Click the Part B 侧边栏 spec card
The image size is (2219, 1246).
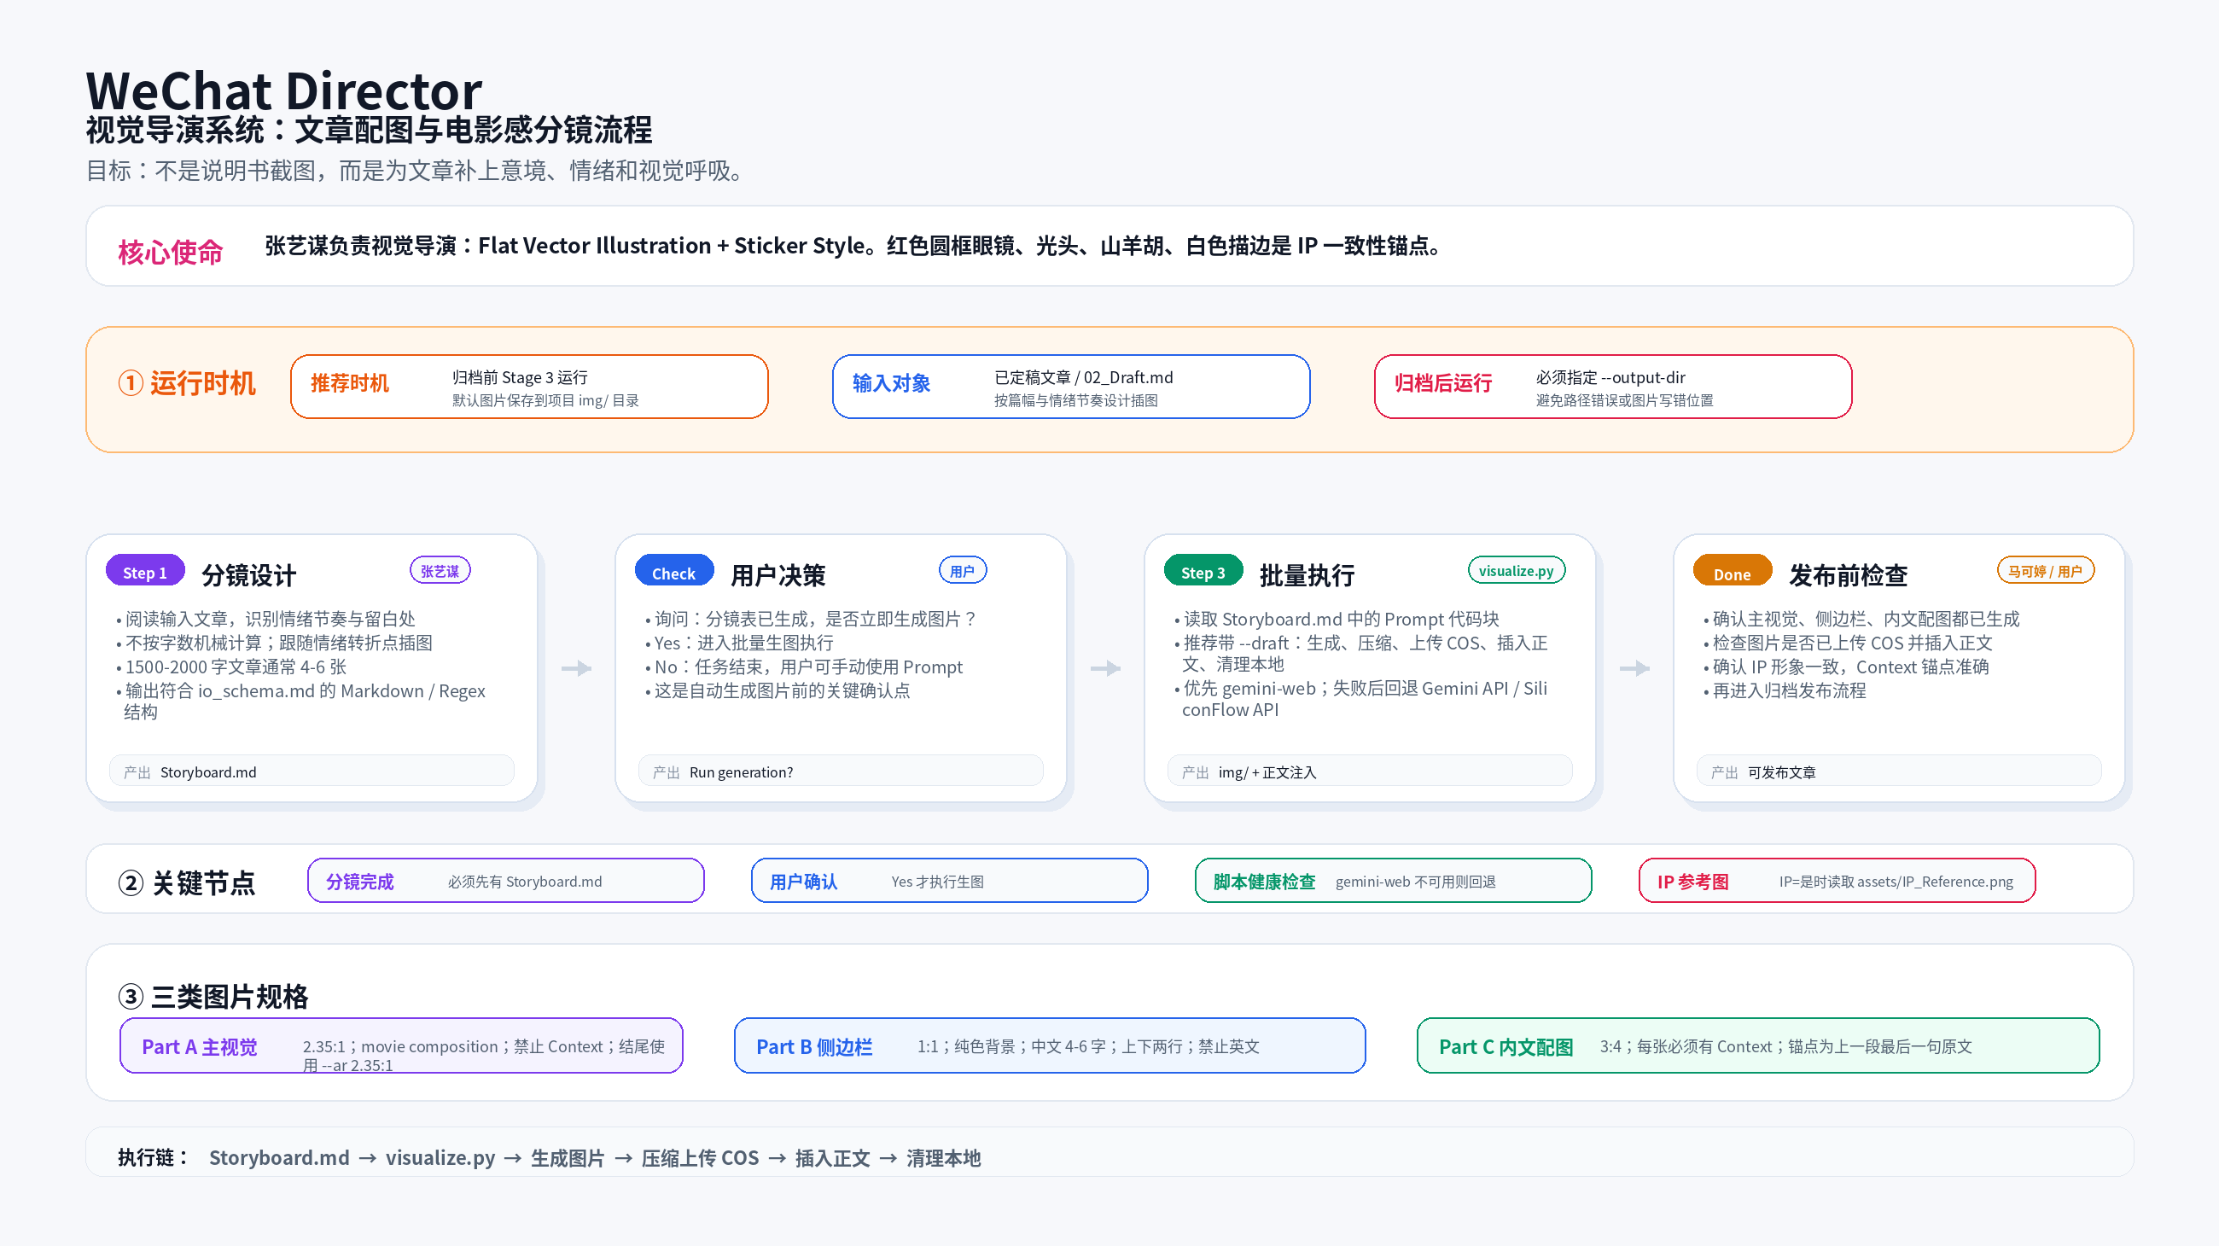pos(1049,1045)
